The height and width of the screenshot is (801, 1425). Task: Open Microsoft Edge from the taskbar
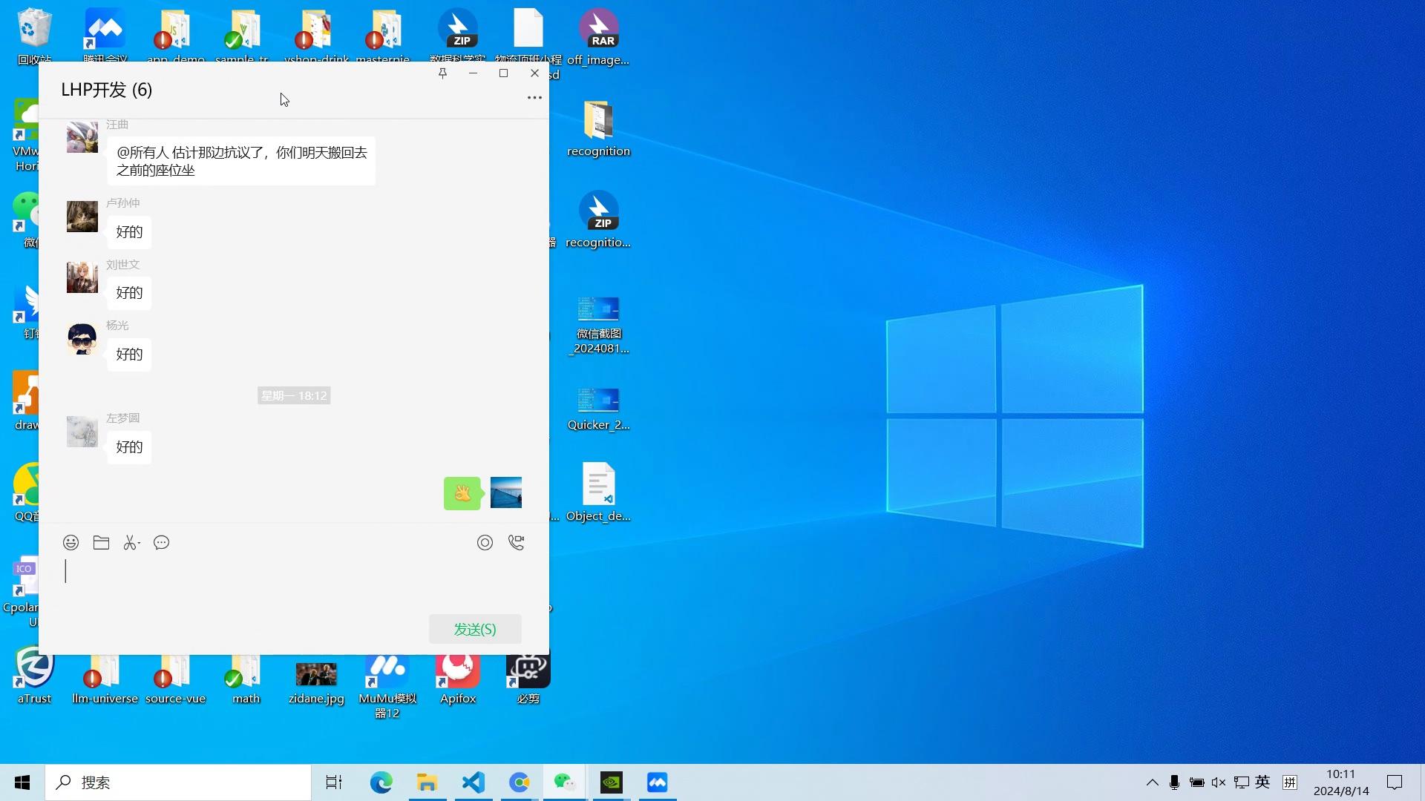click(381, 782)
